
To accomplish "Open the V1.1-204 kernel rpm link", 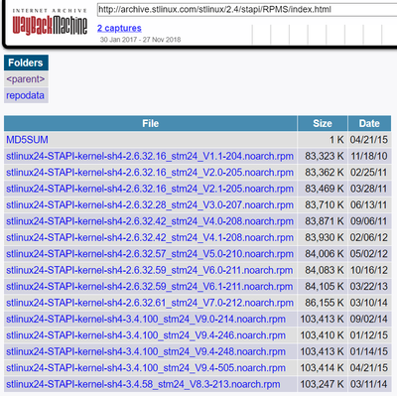I will (150, 156).
